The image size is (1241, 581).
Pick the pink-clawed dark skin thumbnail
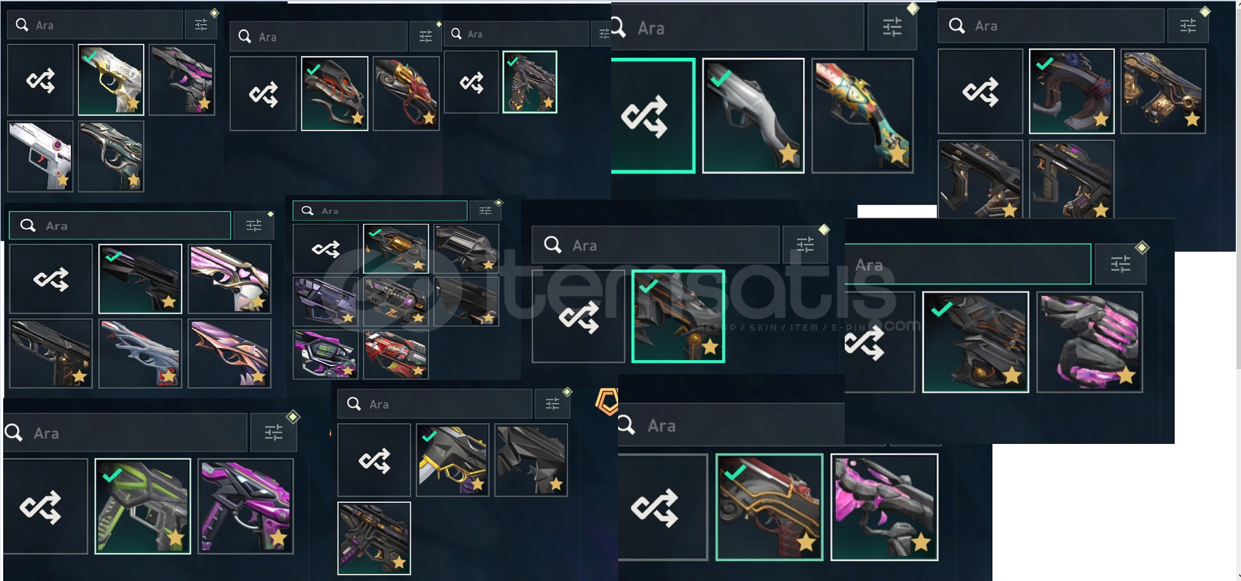pyautogui.click(x=1089, y=342)
